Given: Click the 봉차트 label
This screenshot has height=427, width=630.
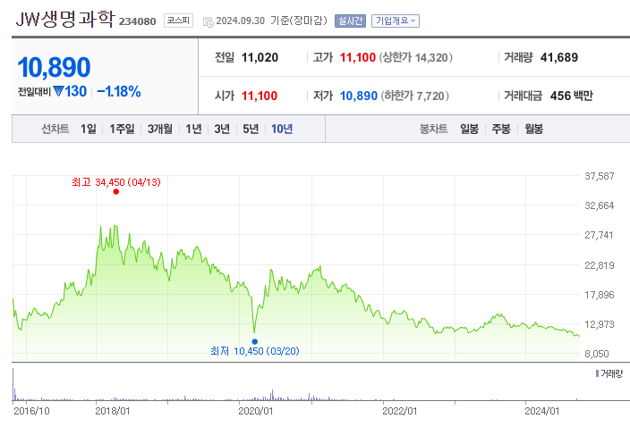Looking at the screenshot, I should pyautogui.click(x=433, y=129).
